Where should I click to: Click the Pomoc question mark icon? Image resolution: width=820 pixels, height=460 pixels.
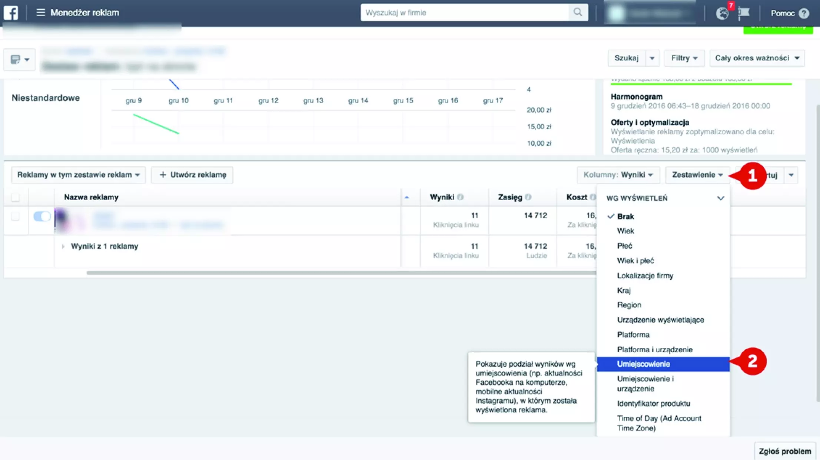[x=804, y=13]
